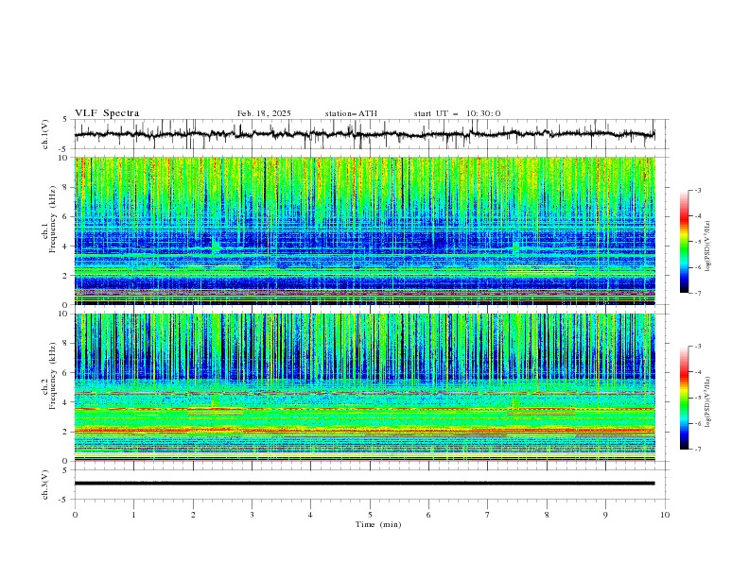Click inside the ch.2 spectrogram panel
The image size is (749, 578).
[364, 387]
